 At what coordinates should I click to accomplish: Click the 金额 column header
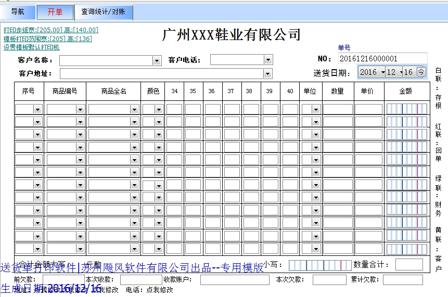point(406,91)
